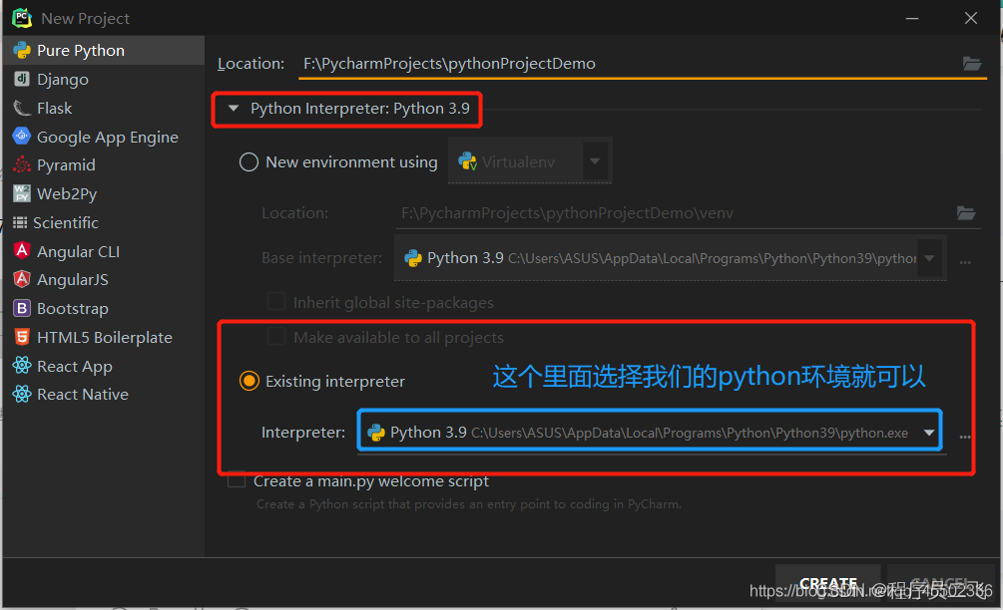The image size is (1003, 610).
Task: Click the CANCEL button
Action: (x=939, y=583)
